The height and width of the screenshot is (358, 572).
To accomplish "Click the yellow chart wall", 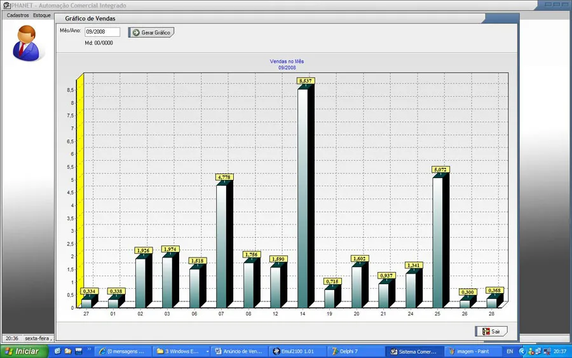I will [x=80, y=189].
